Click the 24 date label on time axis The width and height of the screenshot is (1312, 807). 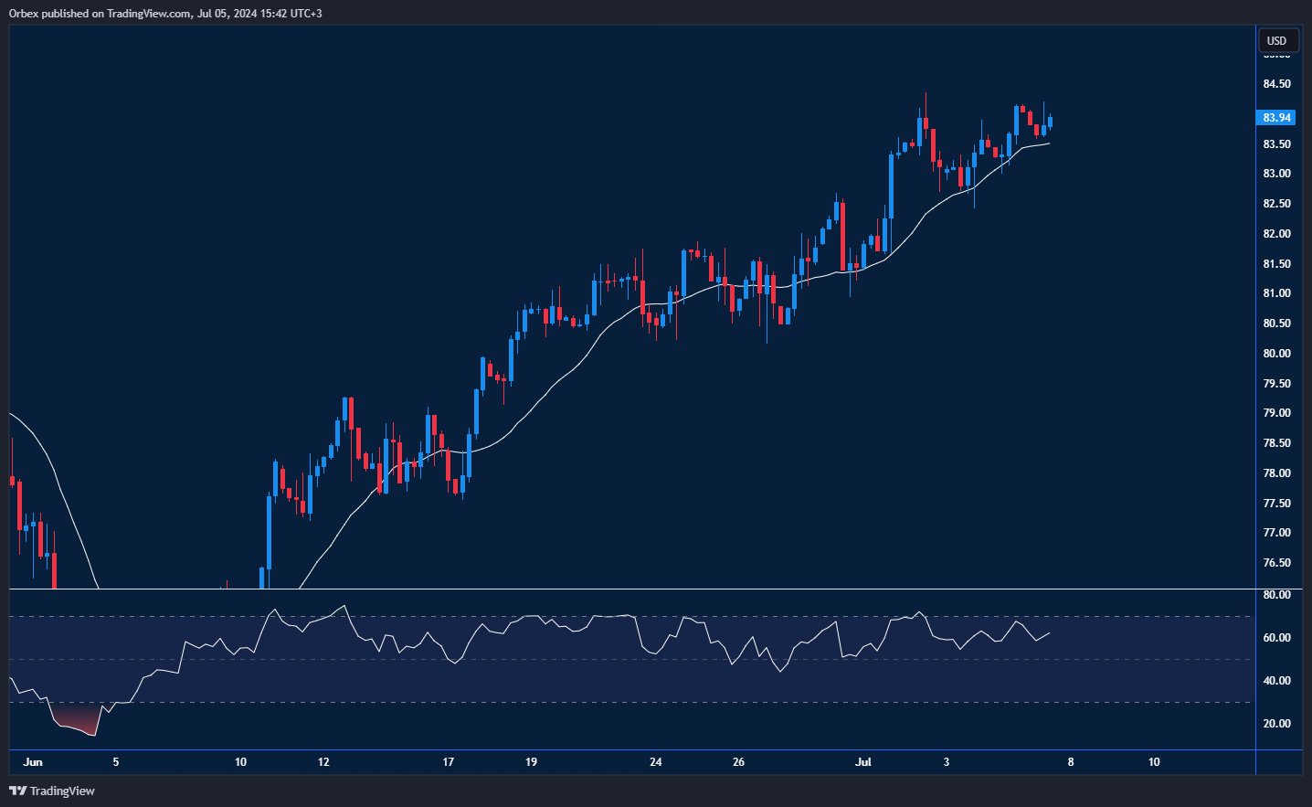point(655,761)
